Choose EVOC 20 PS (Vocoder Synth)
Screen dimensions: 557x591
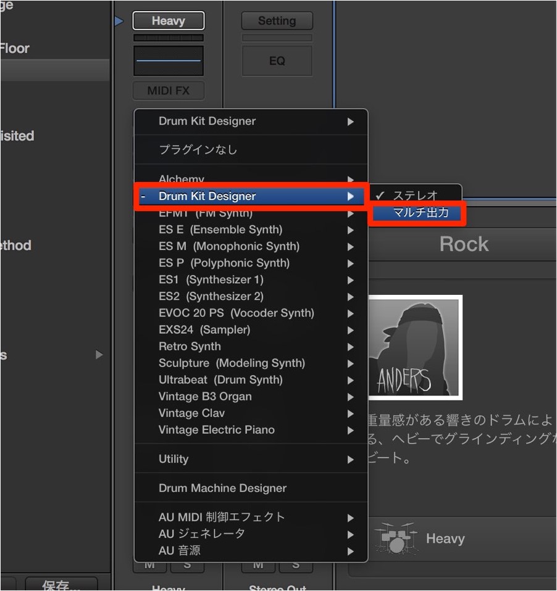coord(251,313)
